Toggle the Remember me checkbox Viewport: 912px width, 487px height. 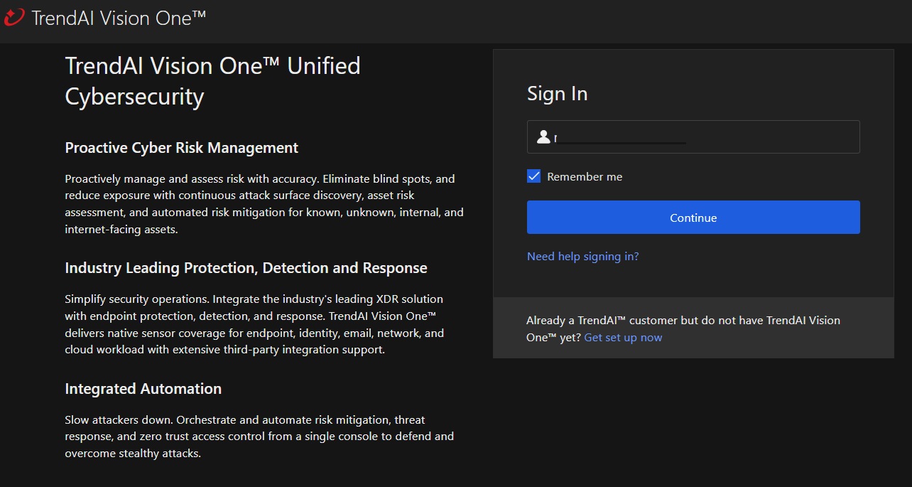pyautogui.click(x=534, y=176)
